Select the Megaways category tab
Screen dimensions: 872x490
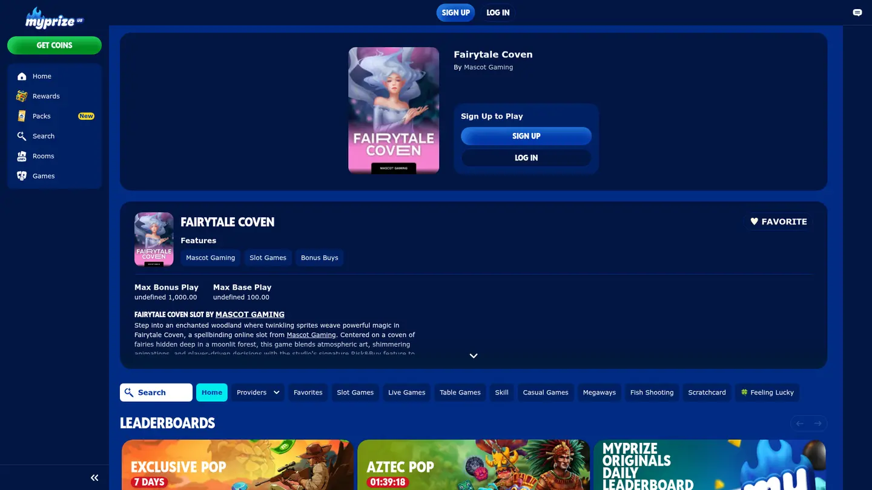tap(599, 393)
